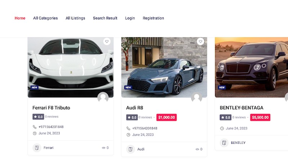Open the All Categories menu
The height and width of the screenshot is (162, 288).
45,18
